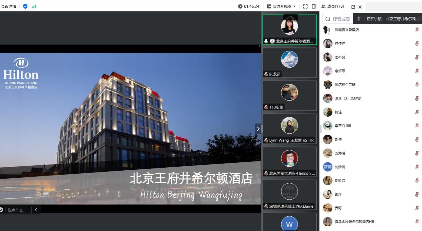Click the screen-share icon on the speaker's tile
The image size is (422, 231).
coord(272,41)
